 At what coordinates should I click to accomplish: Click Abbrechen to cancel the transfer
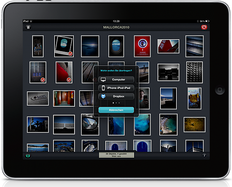pos(116,110)
